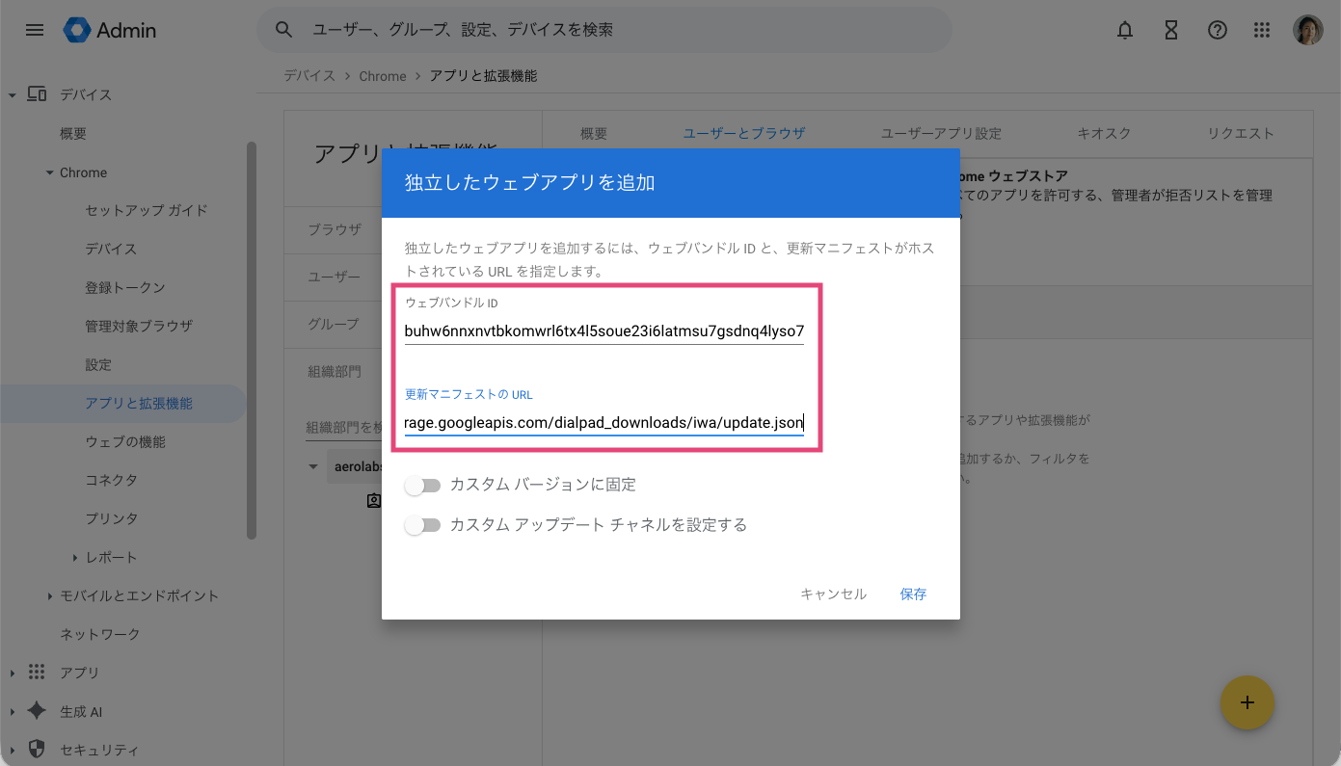Open the help question mark icon
This screenshot has width=1341, height=766.
click(x=1217, y=30)
